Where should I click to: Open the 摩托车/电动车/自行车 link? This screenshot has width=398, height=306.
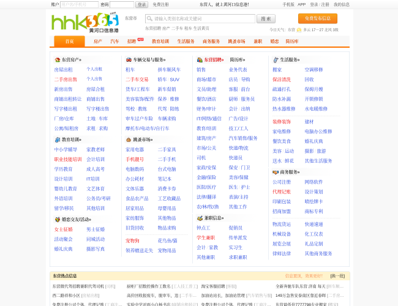tap(148, 129)
